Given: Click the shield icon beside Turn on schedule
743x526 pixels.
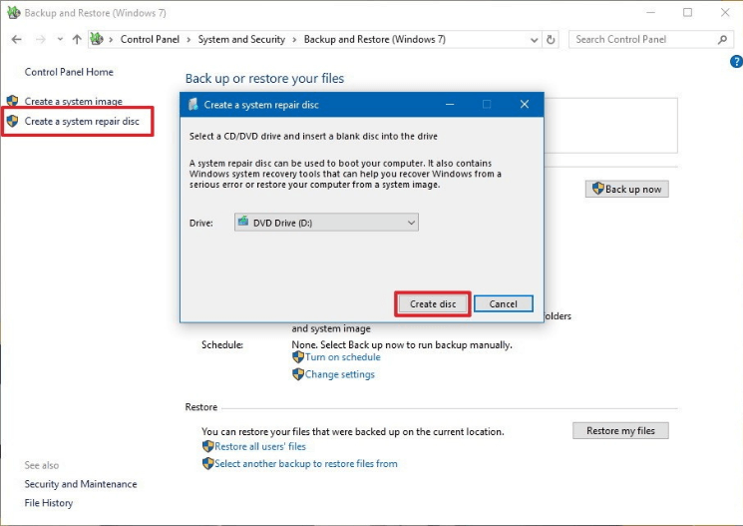Looking at the screenshot, I should pos(297,356).
